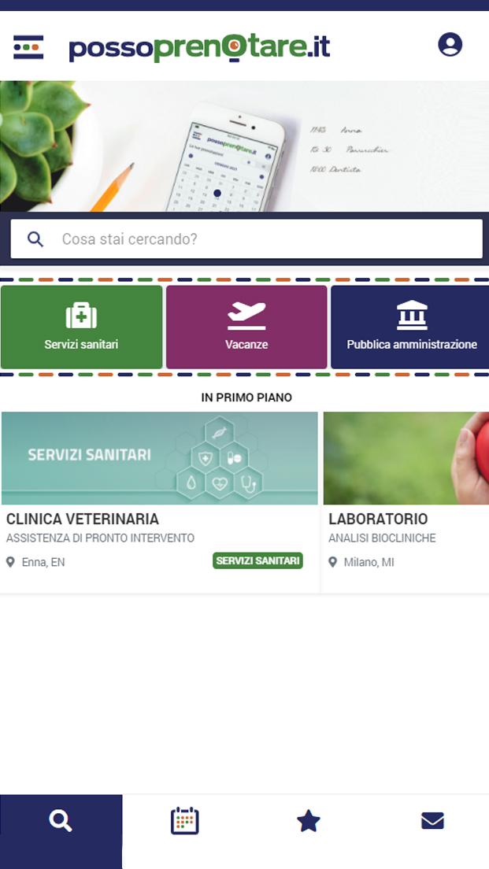Open the Laboratorio listing title
The width and height of the screenshot is (489, 869).
click(378, 520)
